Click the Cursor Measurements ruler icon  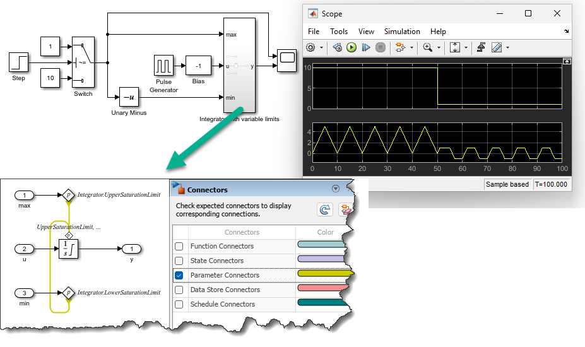pyautogui.click(x=497, y=47)
